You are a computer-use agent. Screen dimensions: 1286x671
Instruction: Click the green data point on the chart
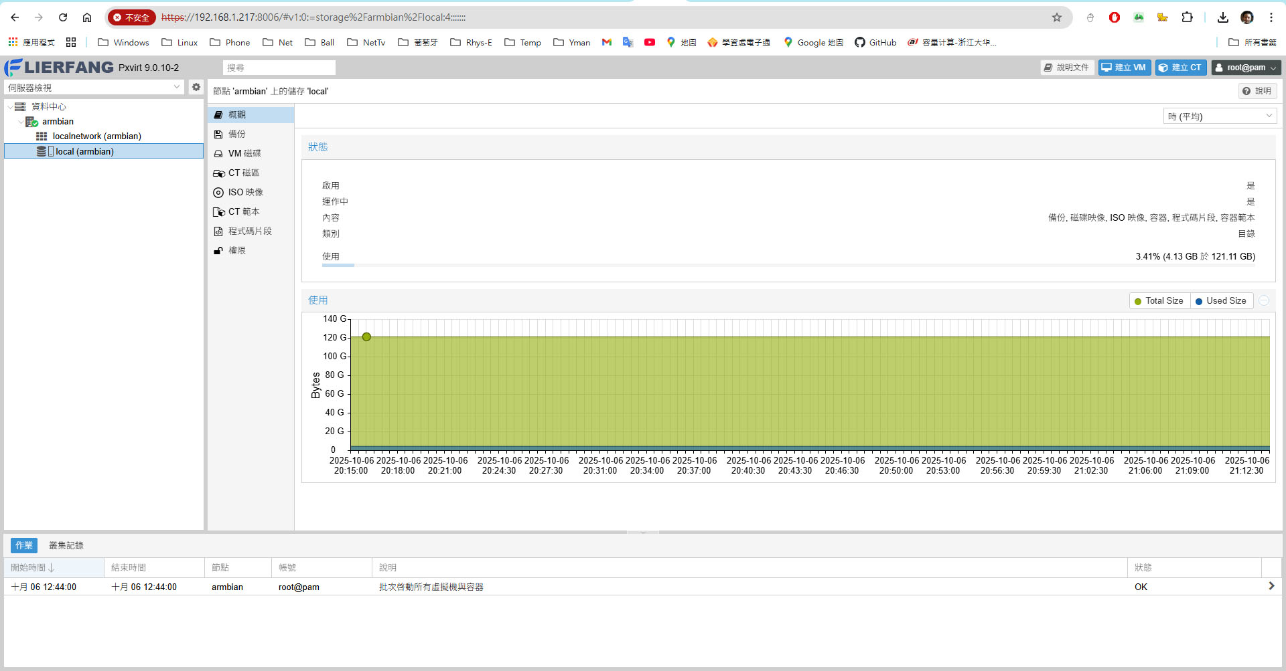[366, 337]
